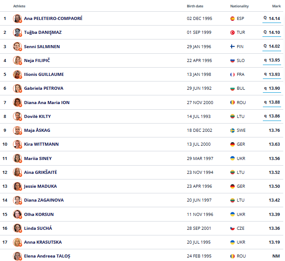This screenshot has width=285, height=261.
Task: Click Dovilė KILTY's mark 13.86
Action: (274, 117)
